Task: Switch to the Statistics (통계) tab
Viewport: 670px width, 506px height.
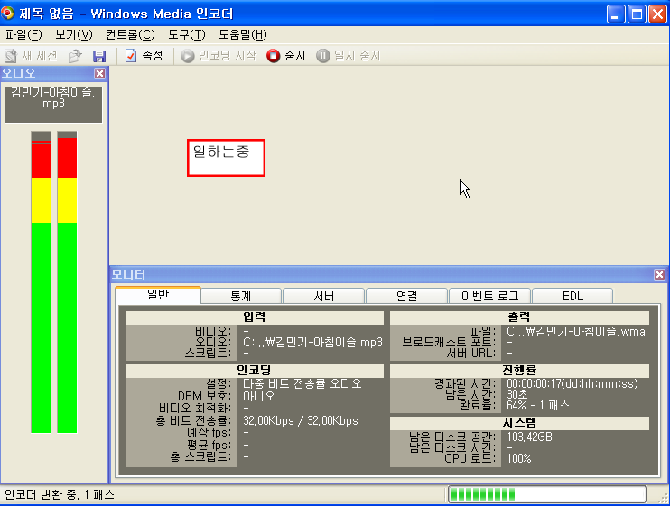Action: [x=241, y=296]
